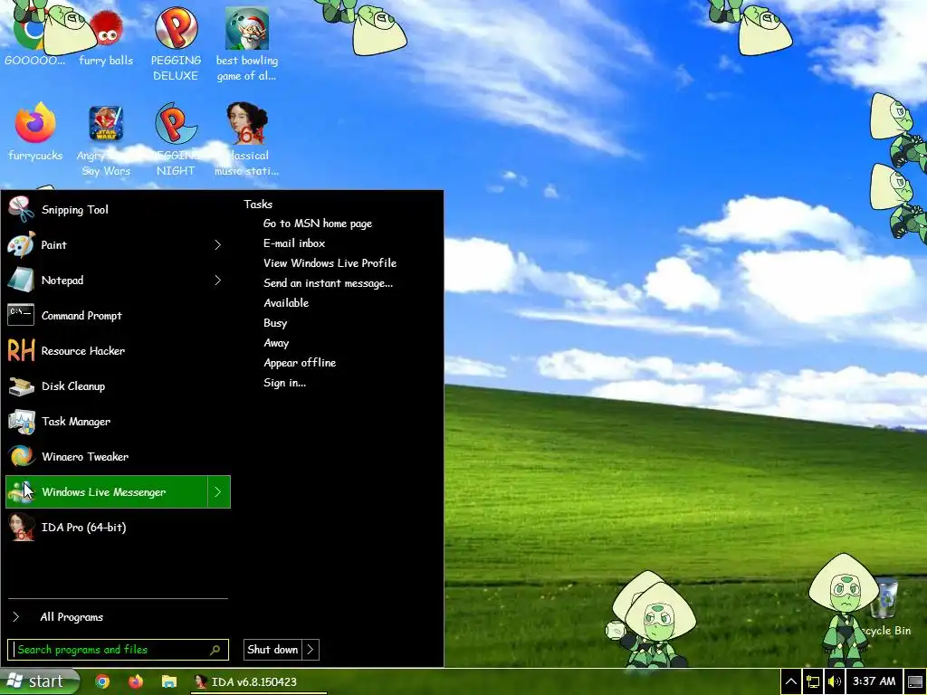The width and height of the screenshot is (927, 695).
Task: Open Shut down options arrow
Action: pos(311,650)
